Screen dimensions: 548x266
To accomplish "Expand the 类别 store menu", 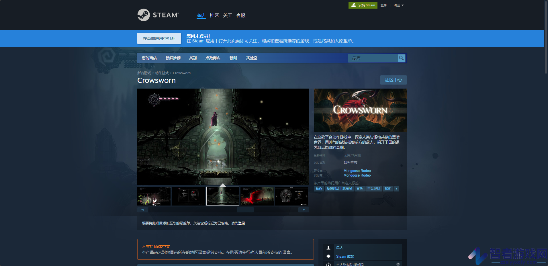I will click(x=193, y=58).
